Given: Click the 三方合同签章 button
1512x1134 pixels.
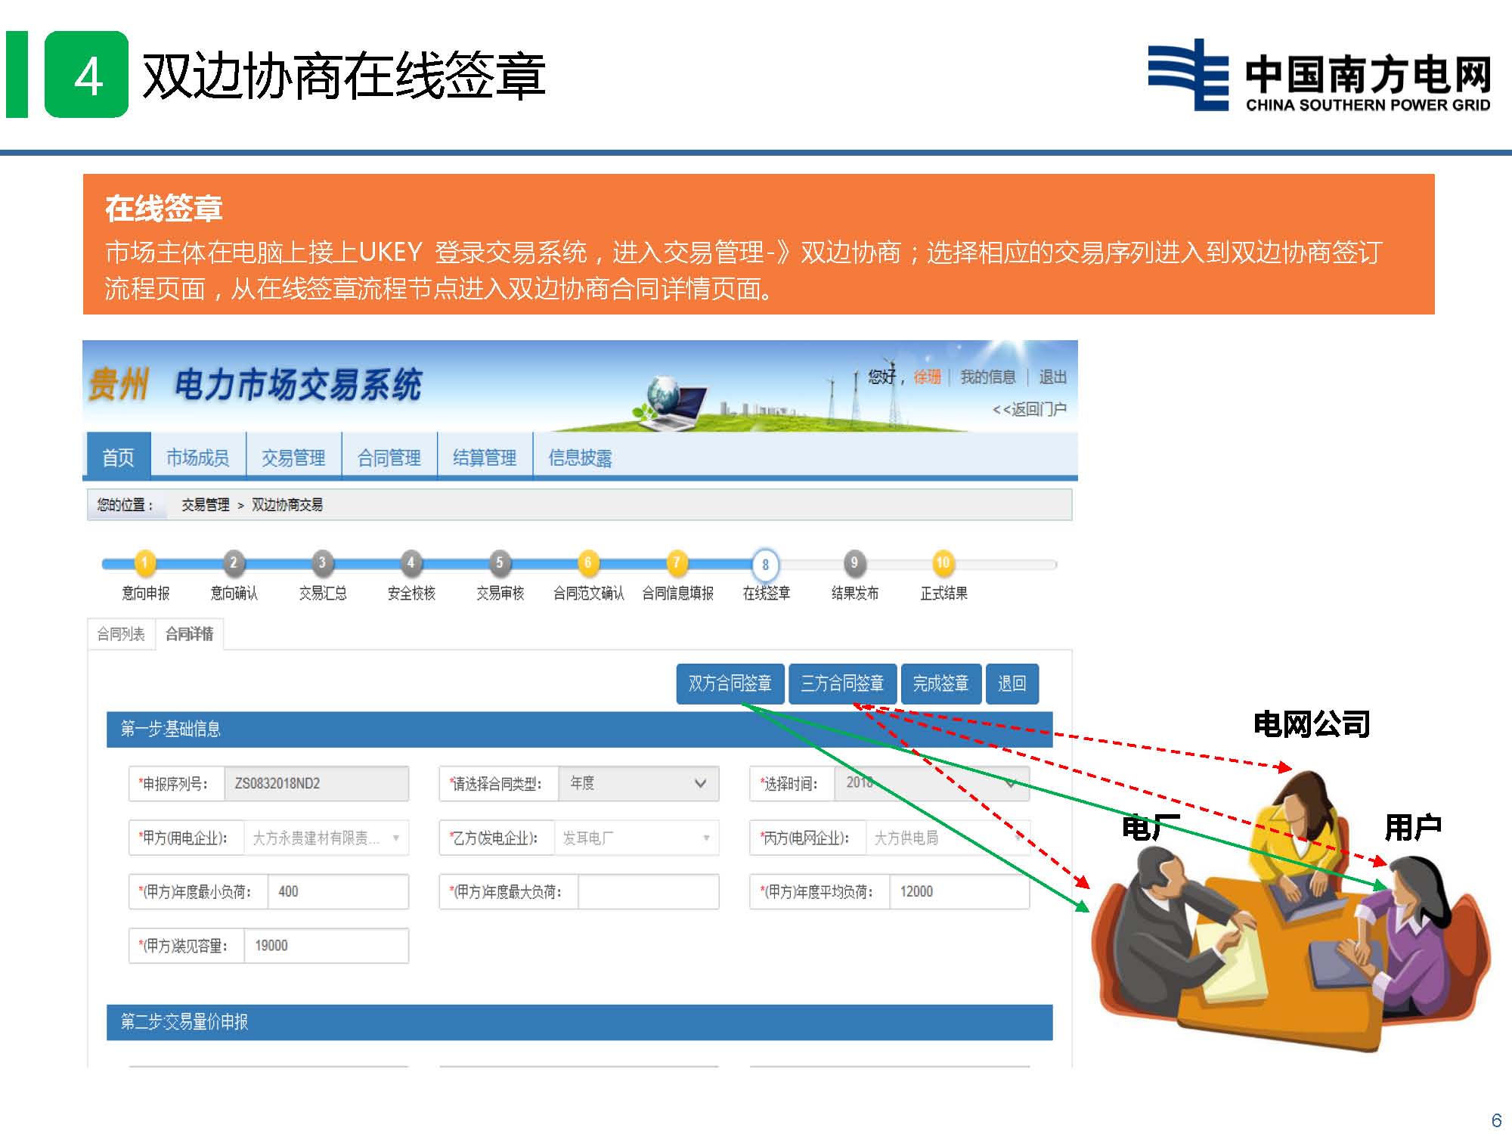Looking at the screenshot, I should pos(841,683).
